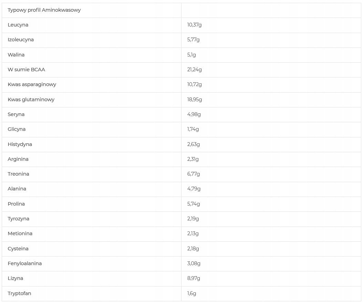The image size is (363, 302).
Task: Click the Kwas glutaminowy label
Action: click(31, 100)
